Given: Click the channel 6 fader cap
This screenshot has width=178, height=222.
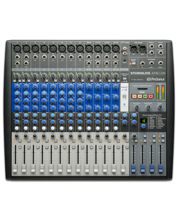Looking at the screenshot, I should 60,168.
